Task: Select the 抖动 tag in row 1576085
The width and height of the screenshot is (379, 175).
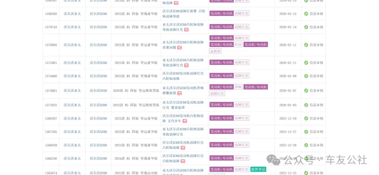Action: coord(238,44)
